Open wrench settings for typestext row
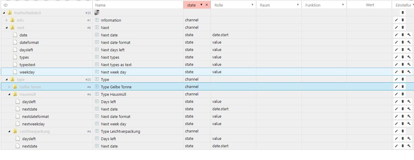The height and width of the screenshot is (160, 414). [x=409, y=65]
